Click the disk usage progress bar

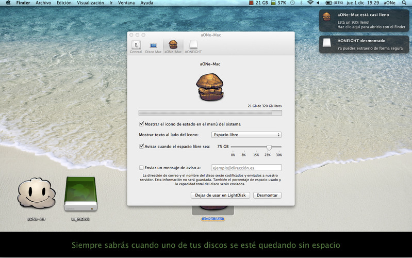click(x=210, y=113)
